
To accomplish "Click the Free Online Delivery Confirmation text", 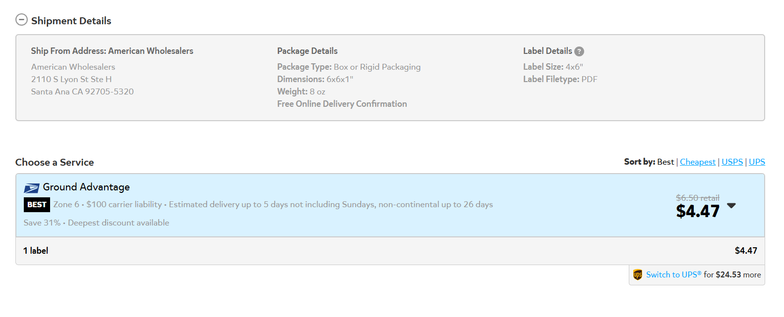I will (x=342, y=104).
